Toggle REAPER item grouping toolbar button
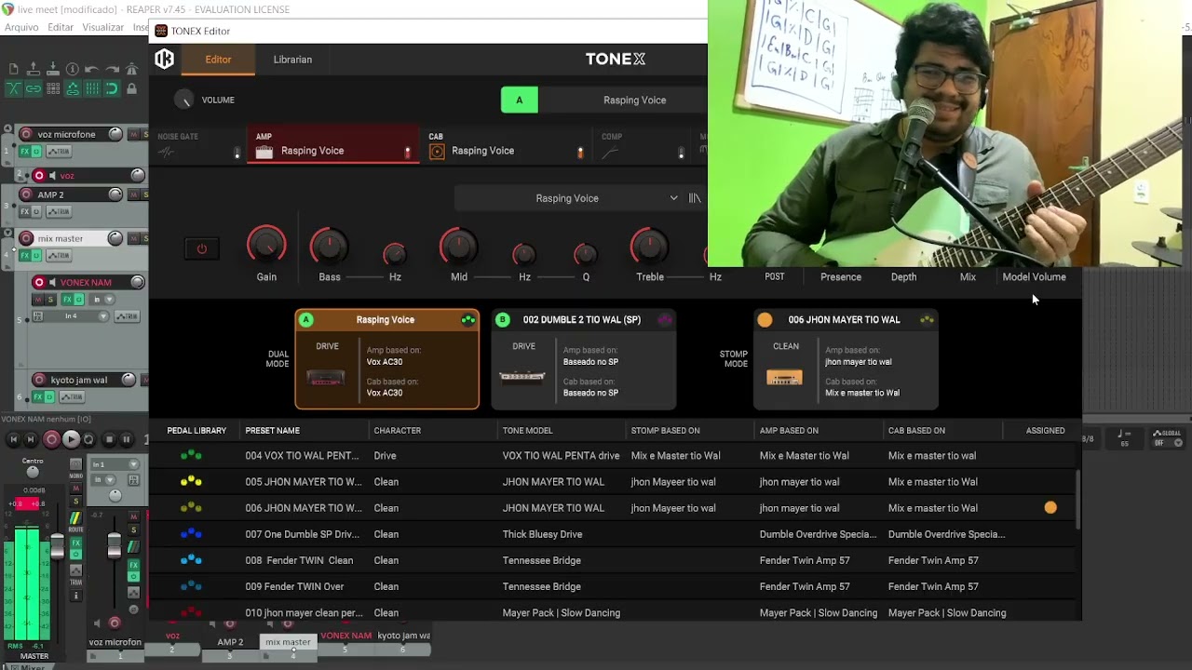The height and width of the screenshot is (670, 1192). click(34, 88)
